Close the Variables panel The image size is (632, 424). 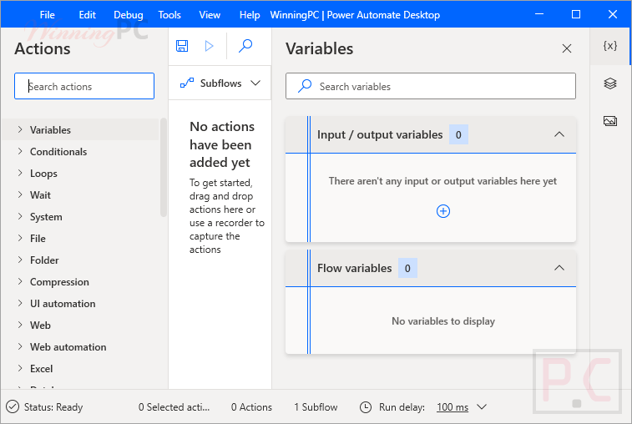click(x=566, y=48)
